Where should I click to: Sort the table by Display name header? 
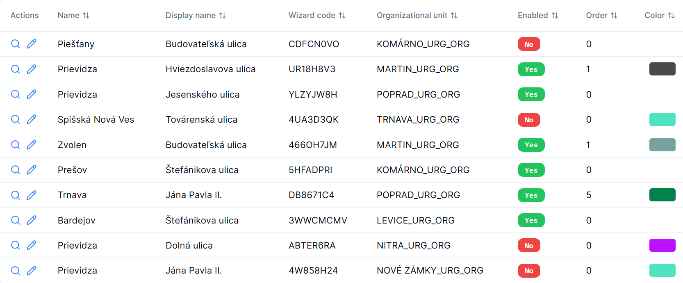[x=196, y=16]
